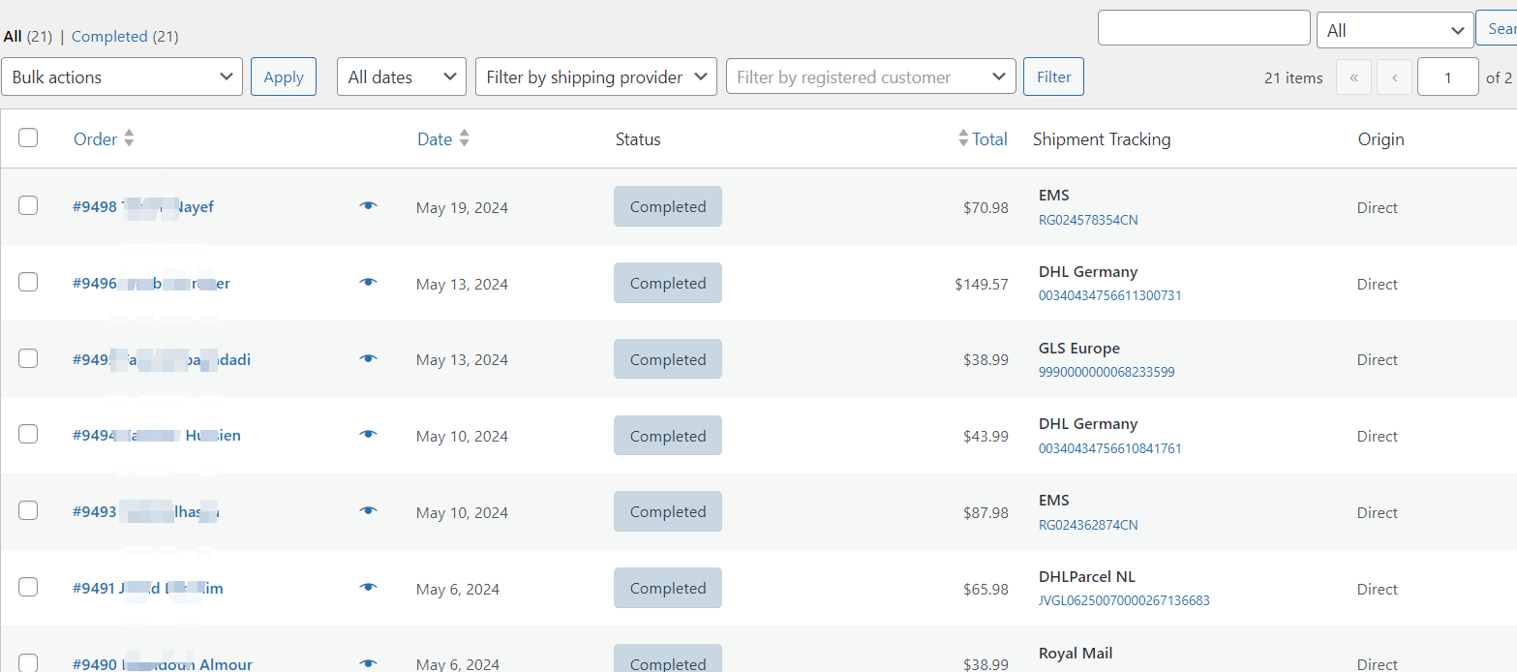This screenshot has height=672, width=1517.
Task: Open EMS tracking link RG024578354CN
Action: point(1088,220)
